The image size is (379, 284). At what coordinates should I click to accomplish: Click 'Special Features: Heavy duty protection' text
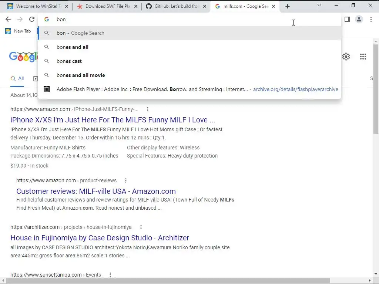tap(172, 156)
